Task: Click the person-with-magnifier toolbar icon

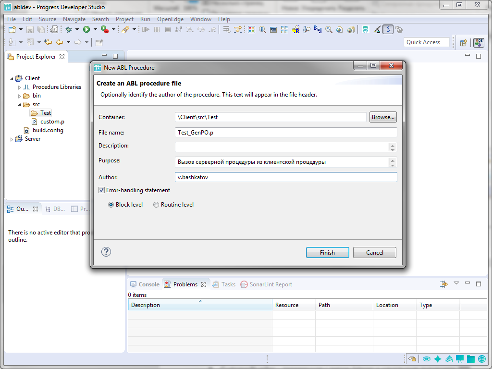Action: click(x=307, y=29)
